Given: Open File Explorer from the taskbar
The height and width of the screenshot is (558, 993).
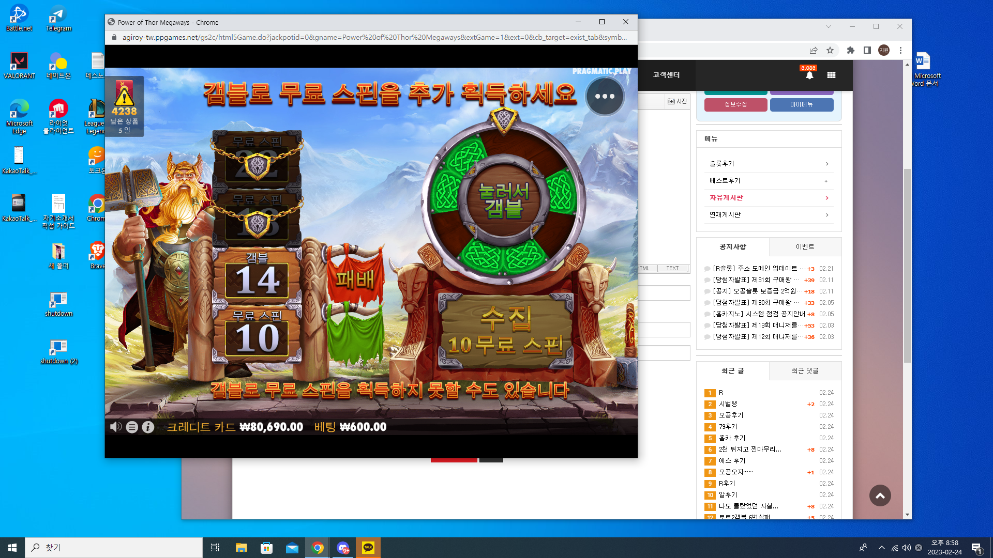Looking at the screenshot, I should (x=241, y=548).
